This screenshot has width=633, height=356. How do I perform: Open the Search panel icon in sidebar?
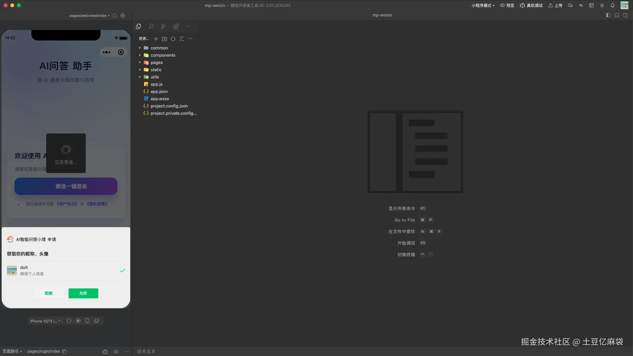click(151, 26)
